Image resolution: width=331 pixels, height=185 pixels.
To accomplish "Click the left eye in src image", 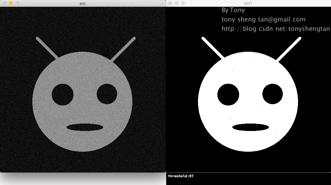I will pyautogui.click(x=62, y=94).
